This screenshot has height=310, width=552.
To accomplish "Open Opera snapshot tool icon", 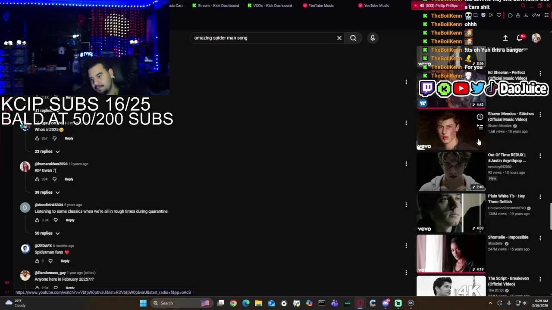I will point(475,15).
